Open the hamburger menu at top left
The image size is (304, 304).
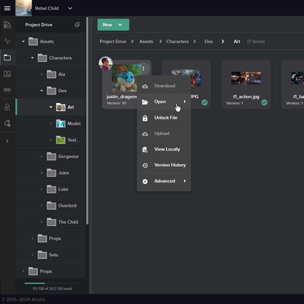tap(7, 8)
